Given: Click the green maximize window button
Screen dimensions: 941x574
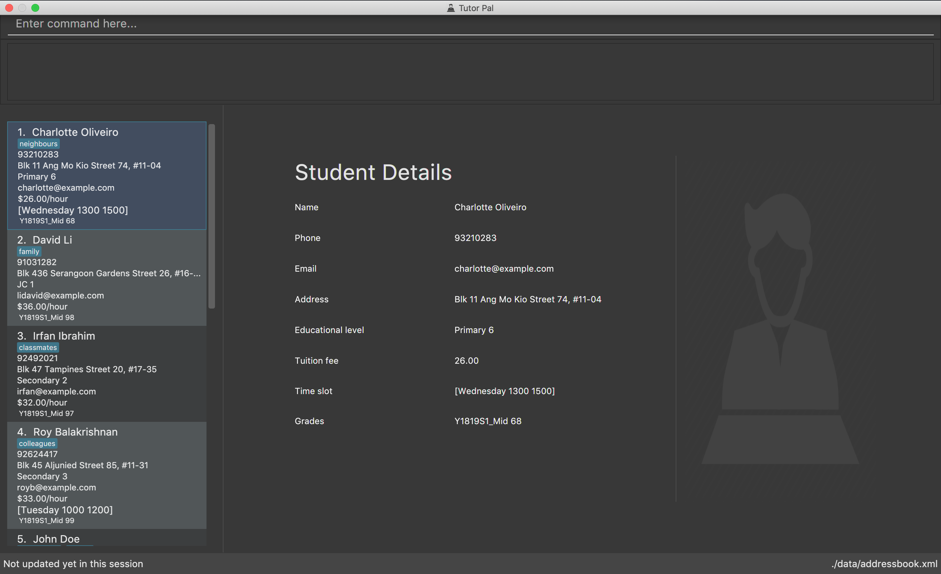Looking at the screenshot, I should [35, 8].
